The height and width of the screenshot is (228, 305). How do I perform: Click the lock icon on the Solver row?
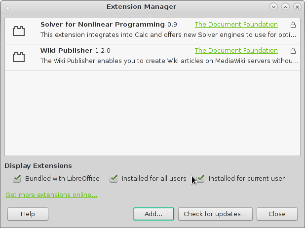[293, 25]
